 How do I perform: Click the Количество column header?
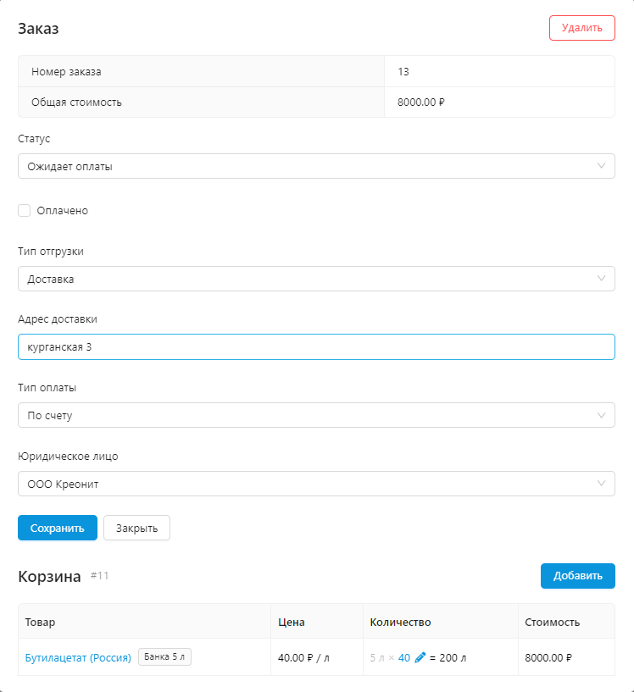[400, 622]
